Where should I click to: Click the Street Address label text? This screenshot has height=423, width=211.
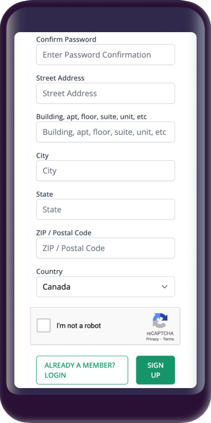(60, 78)
